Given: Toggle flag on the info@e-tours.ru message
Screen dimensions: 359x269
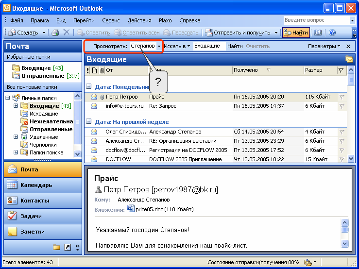Looking at the screenshot, I should point(342,106).
